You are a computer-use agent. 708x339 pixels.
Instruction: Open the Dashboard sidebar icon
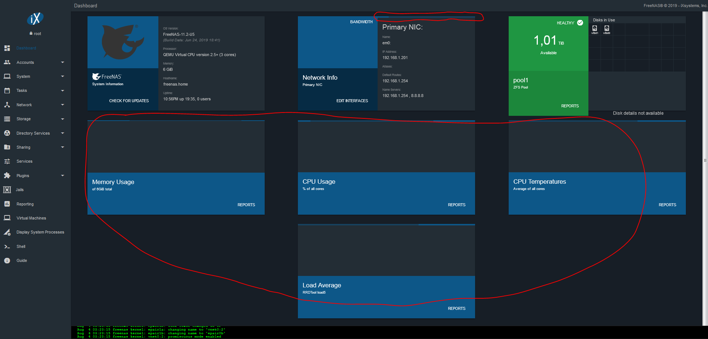coord(7,48)
